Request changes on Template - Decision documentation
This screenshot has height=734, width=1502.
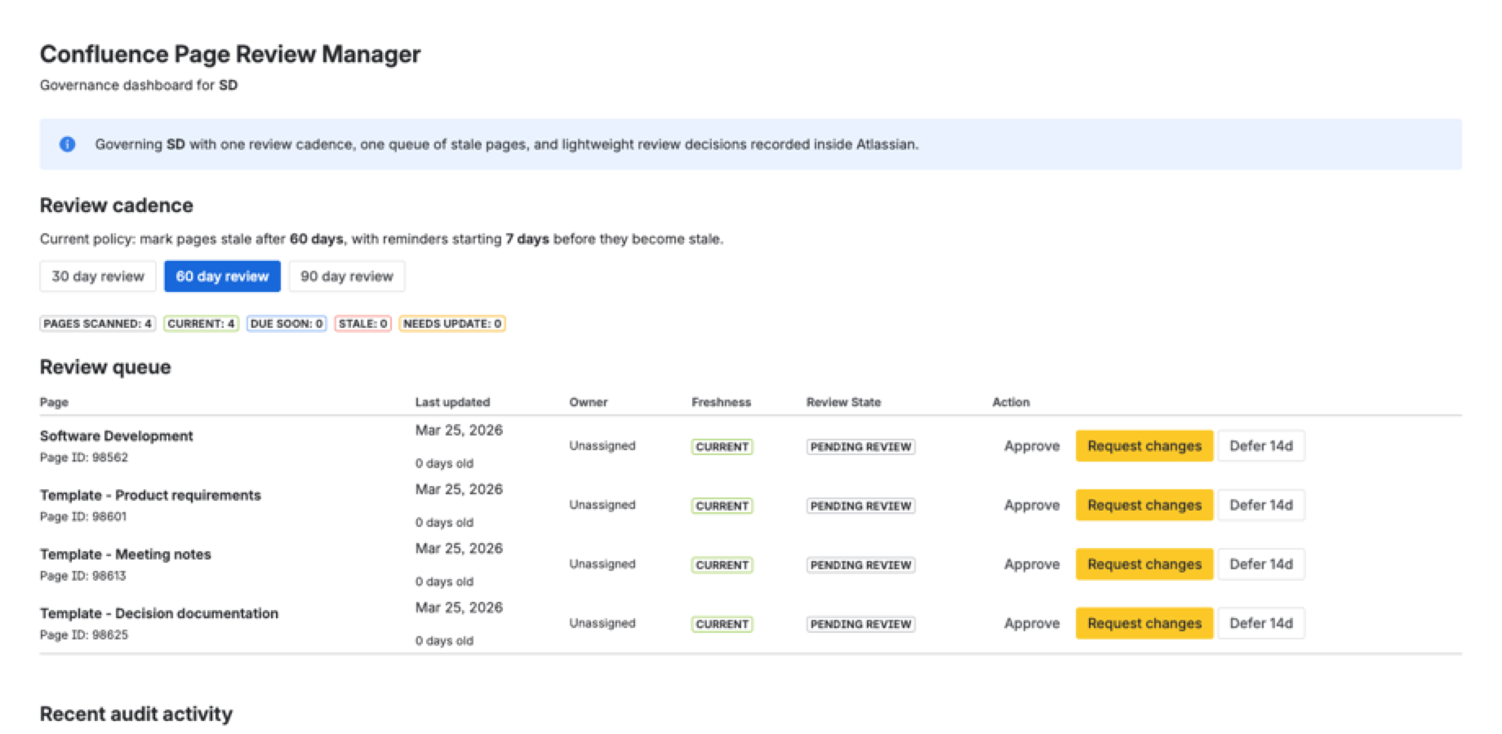(x=1144, y=624)
